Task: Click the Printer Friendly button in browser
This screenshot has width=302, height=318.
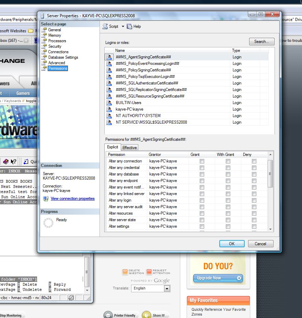Action: (x=121, y=315)
